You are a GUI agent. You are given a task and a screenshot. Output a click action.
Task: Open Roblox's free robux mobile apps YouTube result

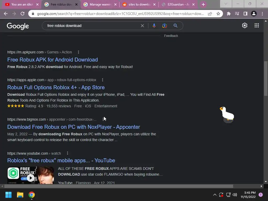[x=61, y=160]
